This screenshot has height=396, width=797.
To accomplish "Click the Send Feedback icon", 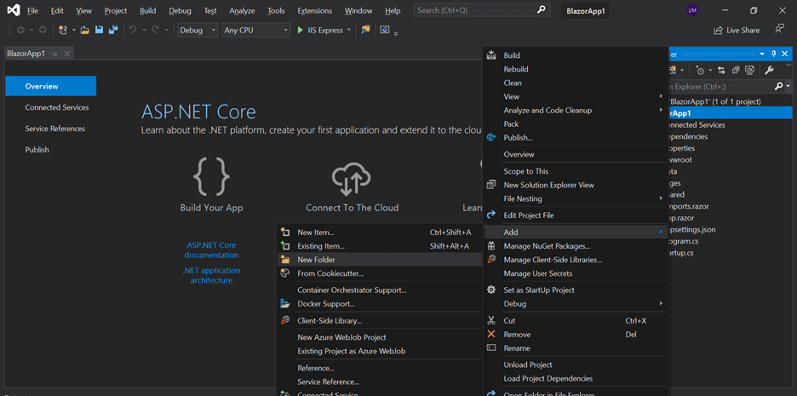I will point(779,29).
